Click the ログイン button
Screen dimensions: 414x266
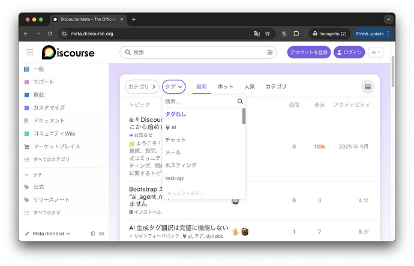349,52
